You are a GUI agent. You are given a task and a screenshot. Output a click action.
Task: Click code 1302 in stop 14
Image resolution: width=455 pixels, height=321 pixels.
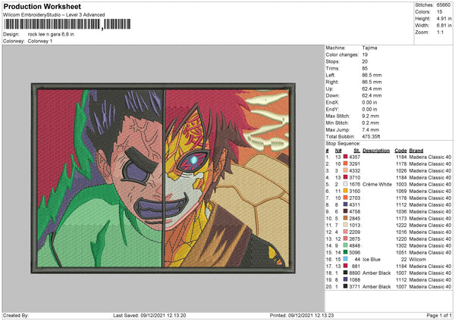(x=401, y=246)
